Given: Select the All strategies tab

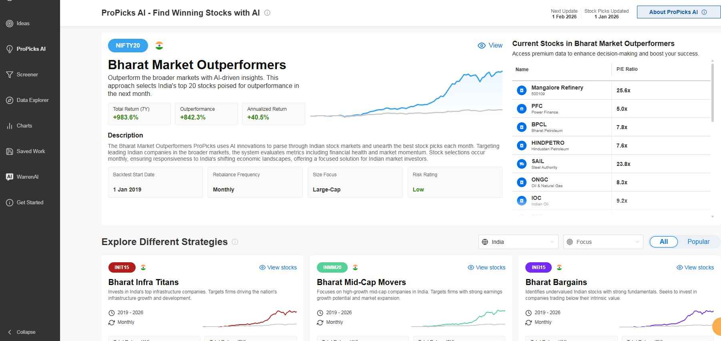Looking at the screenshot, I should [663, 241].
